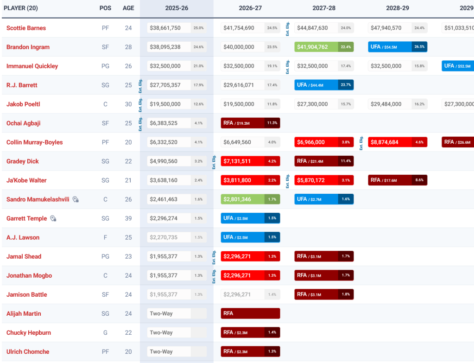The height and width of the screenshot is (363, 474).
Task: Sort table by AGE column
Action: (x=128, y=8)
